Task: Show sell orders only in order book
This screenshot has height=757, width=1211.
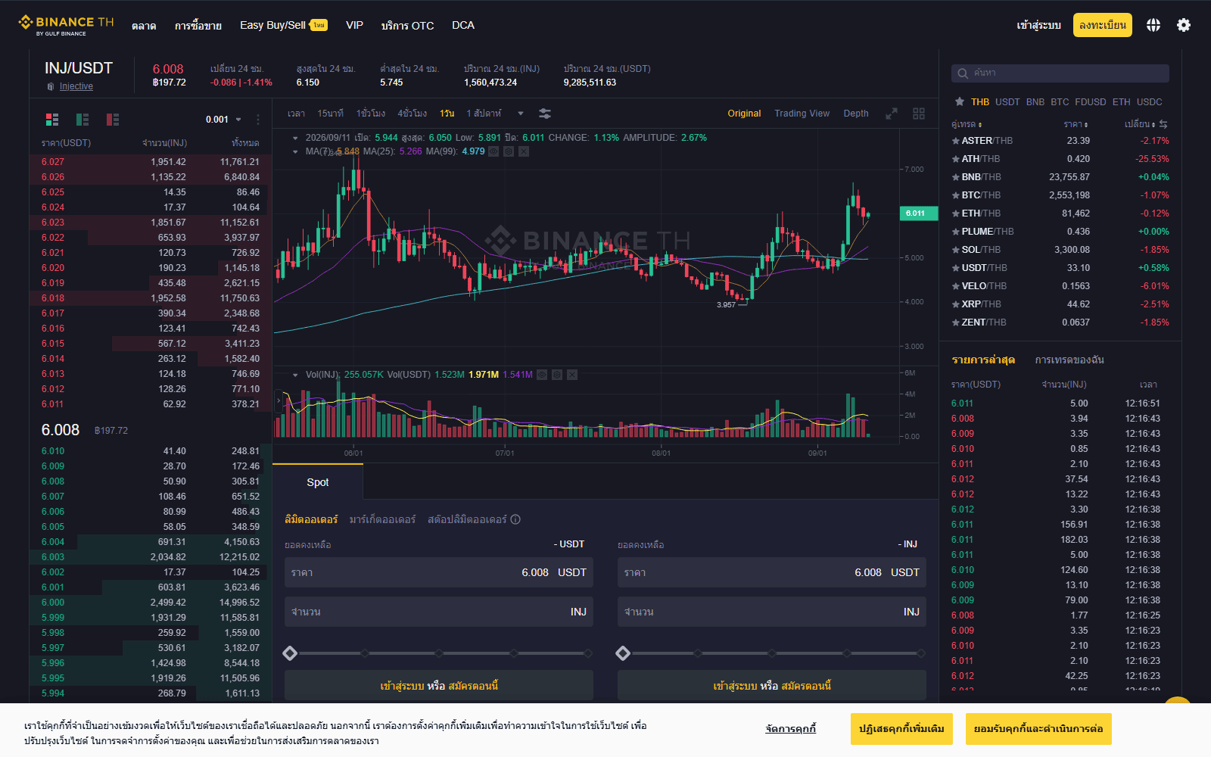Action: tap(113, 120)
